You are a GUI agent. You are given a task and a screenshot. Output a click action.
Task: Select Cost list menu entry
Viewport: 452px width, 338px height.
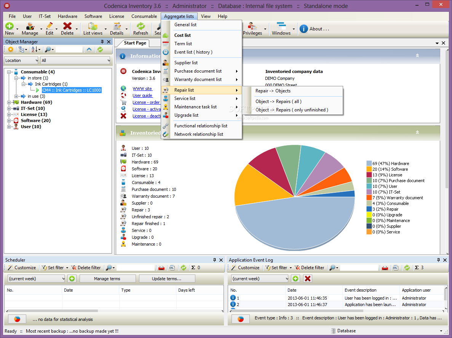point(201,35)
